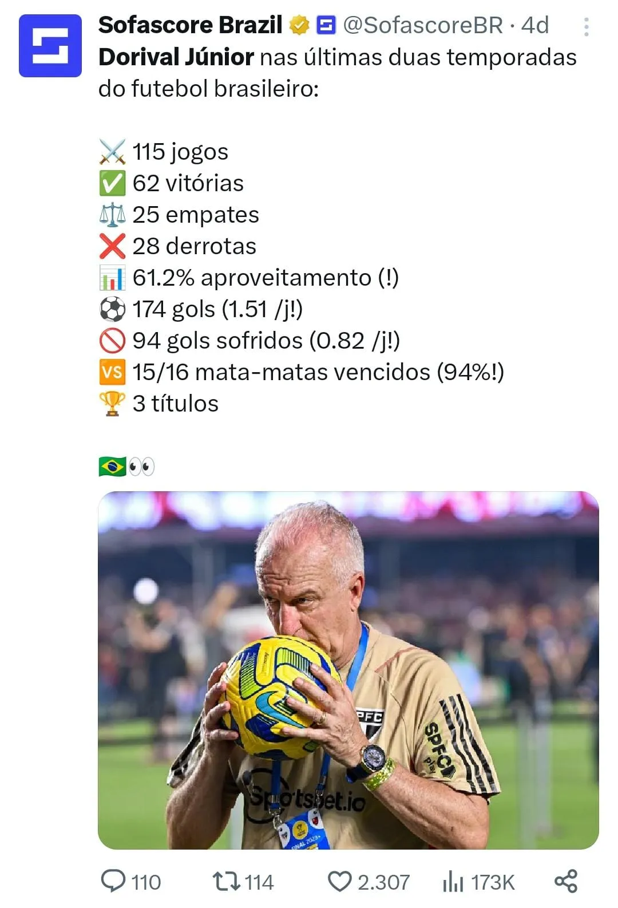Share the tweet using share icon
618x908 pixels.
pos(566,881)
